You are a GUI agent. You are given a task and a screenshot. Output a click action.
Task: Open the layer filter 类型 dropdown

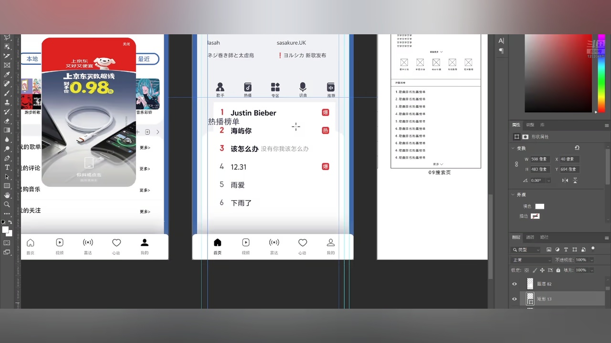tap(526, 250)
